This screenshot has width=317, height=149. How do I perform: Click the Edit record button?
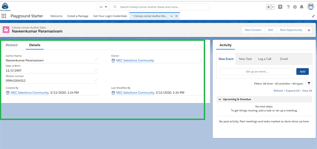(x=271, y=30)
